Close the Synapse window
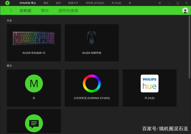 [186, 3]
